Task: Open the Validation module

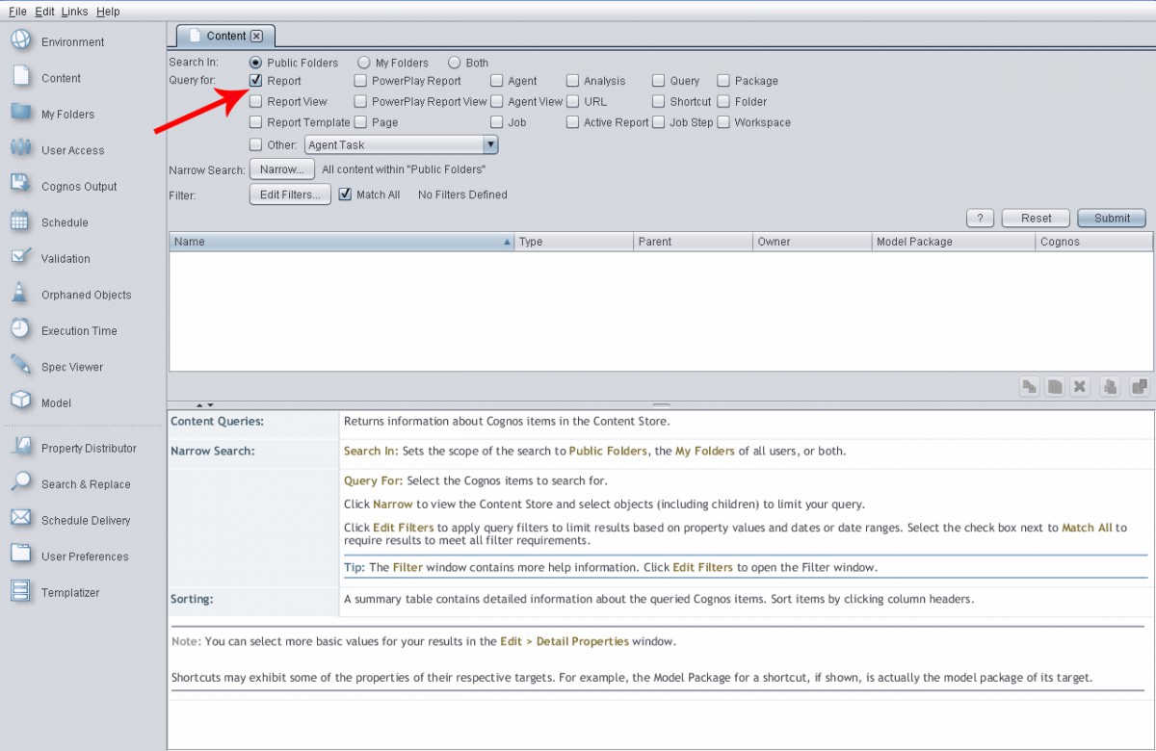Action: 51,258
